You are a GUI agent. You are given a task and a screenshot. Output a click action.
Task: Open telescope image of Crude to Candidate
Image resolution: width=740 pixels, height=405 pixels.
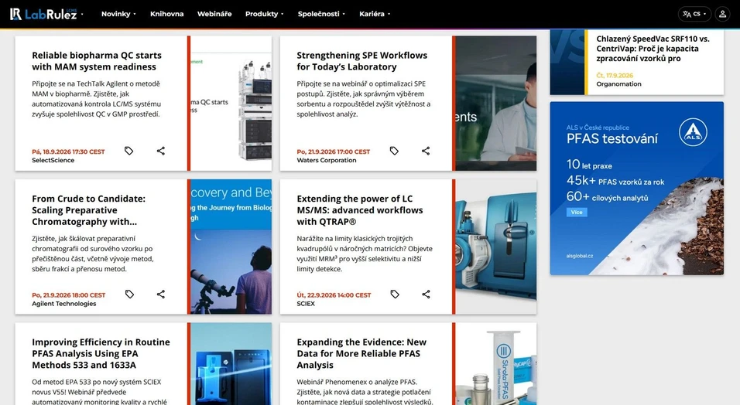coord(231,247)
